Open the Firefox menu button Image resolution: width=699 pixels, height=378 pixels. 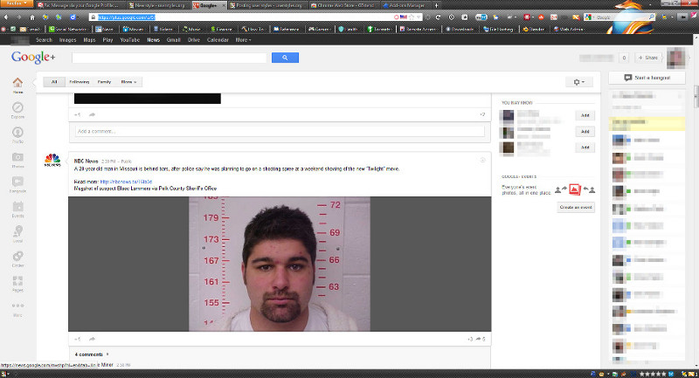tap(17, 3)
